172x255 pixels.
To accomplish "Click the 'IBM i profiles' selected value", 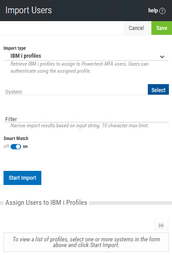I will tap(26, 56).
